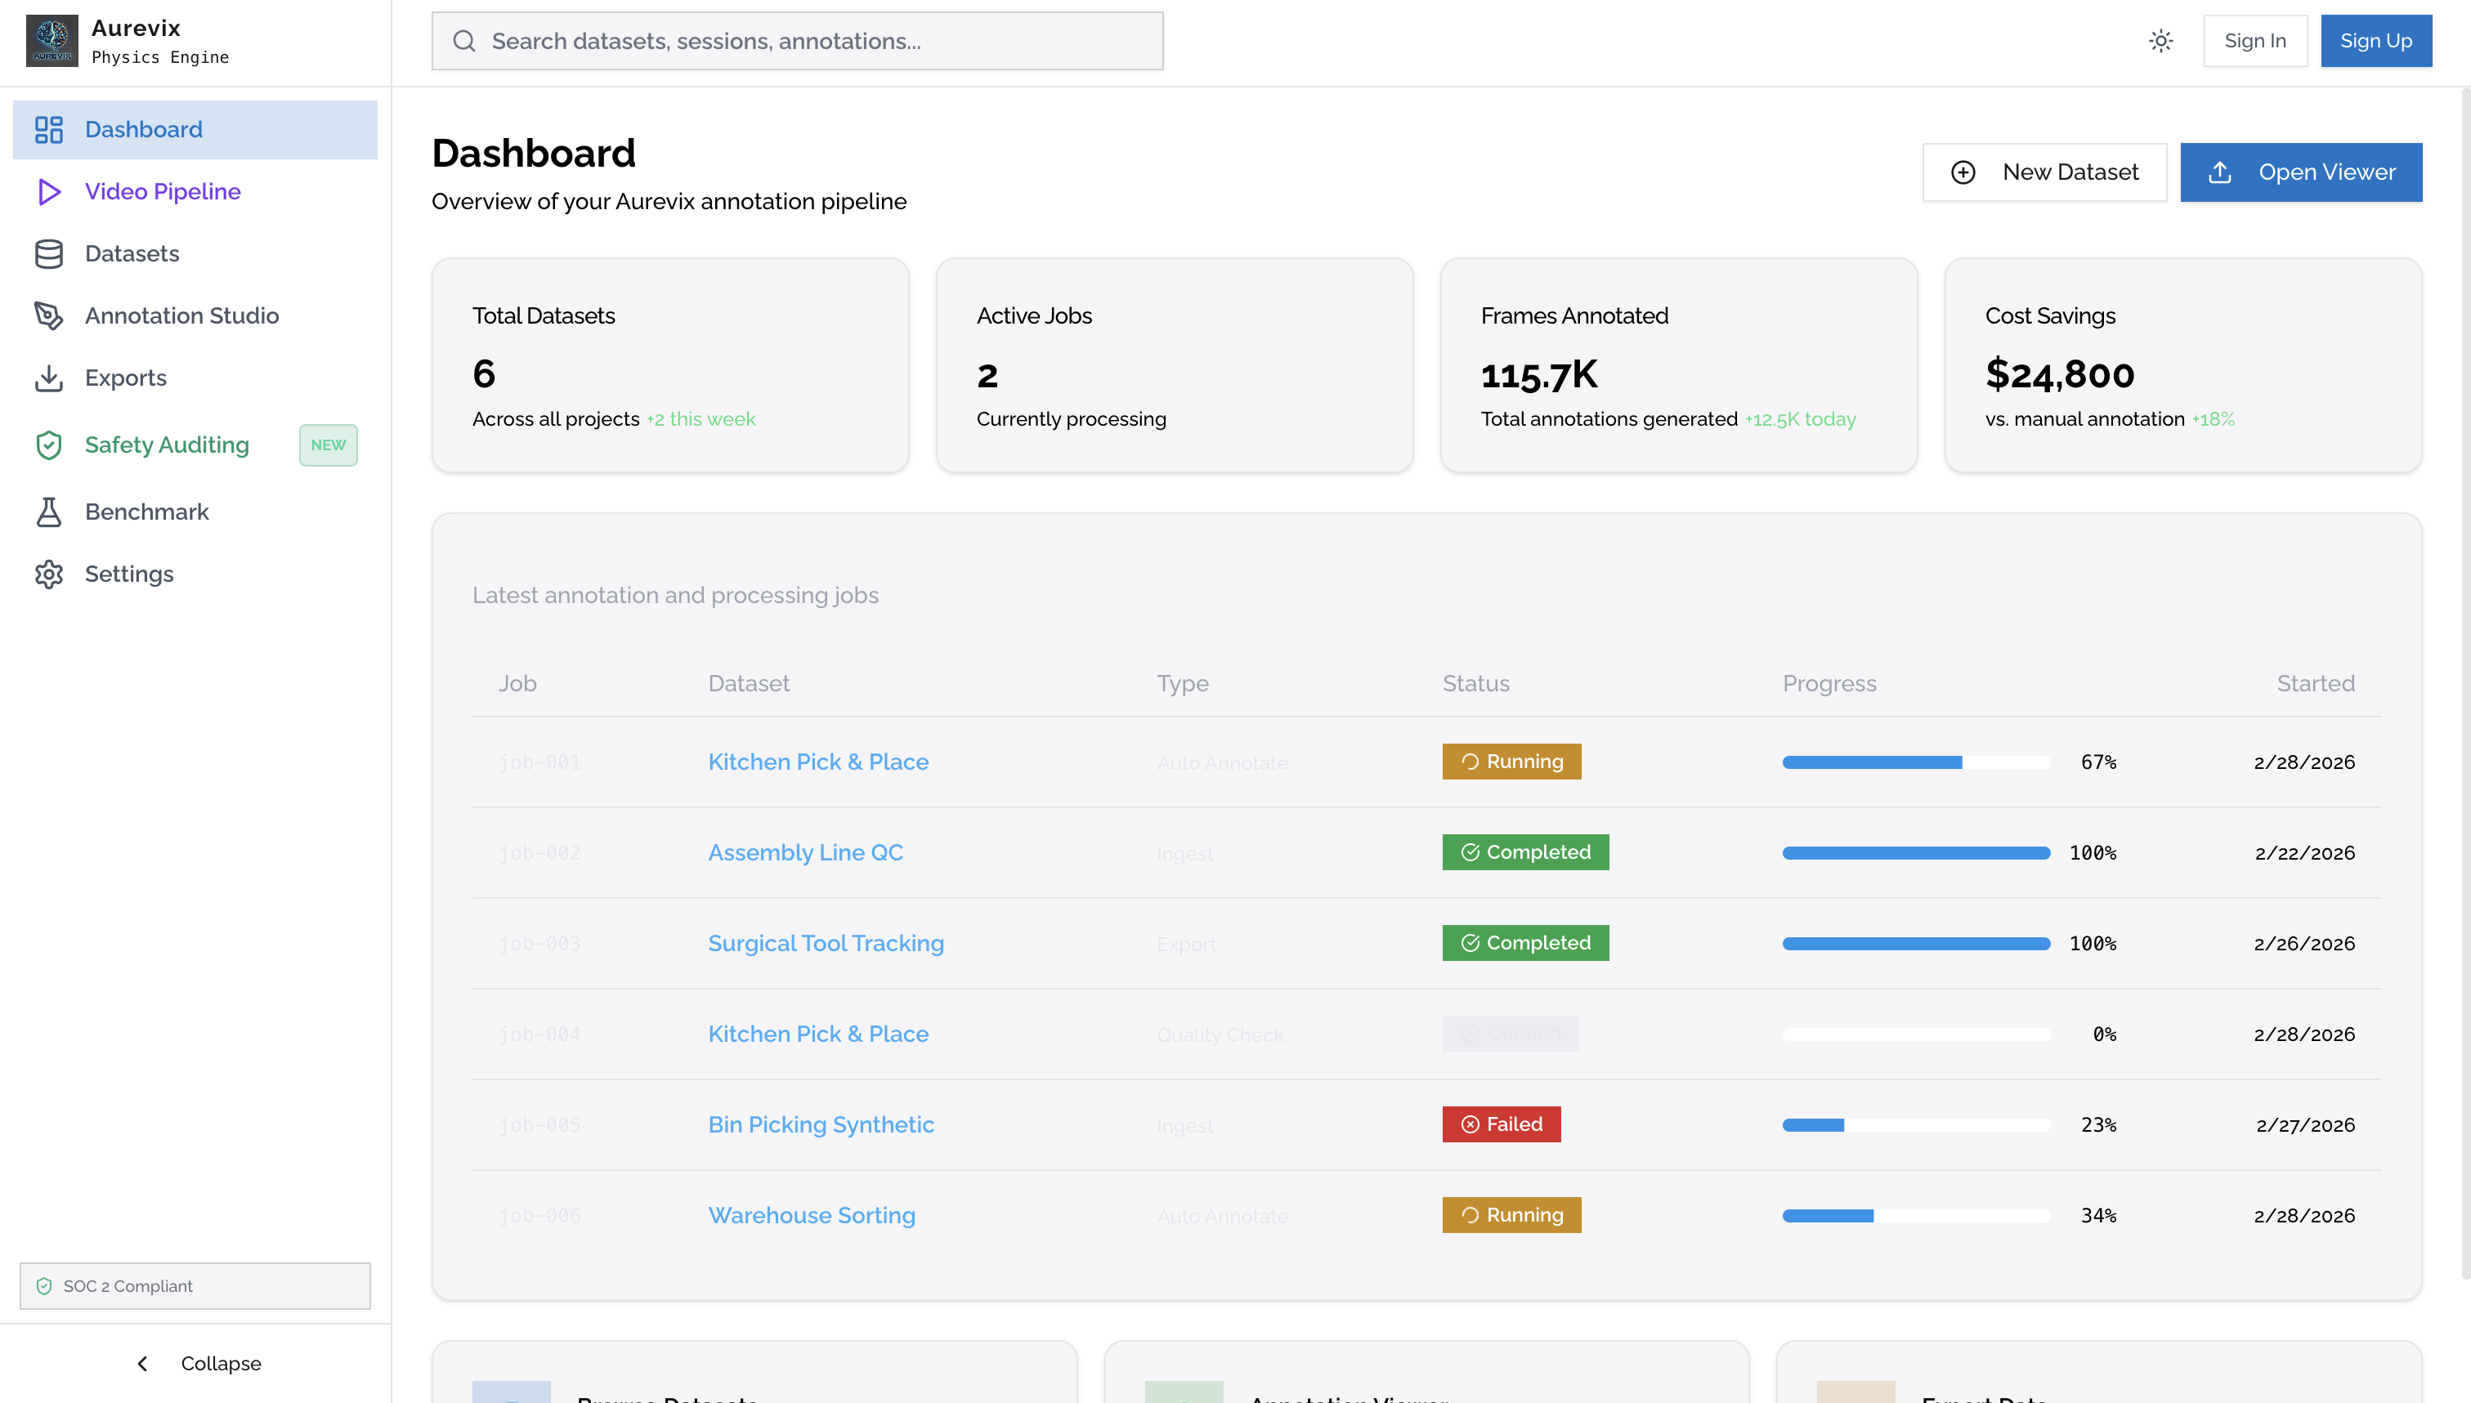Click the Sign Up button
2471x1403 pixels.
click(2375, 42)
